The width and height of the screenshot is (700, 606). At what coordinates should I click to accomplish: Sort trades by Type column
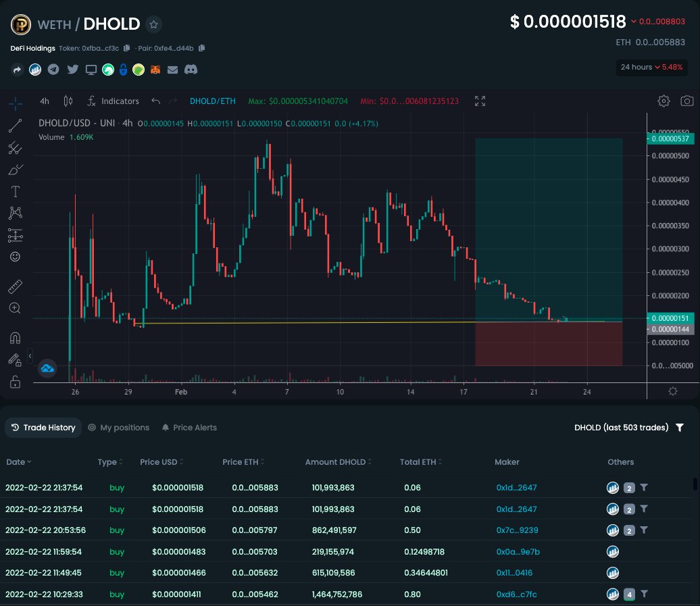(110, 462)
